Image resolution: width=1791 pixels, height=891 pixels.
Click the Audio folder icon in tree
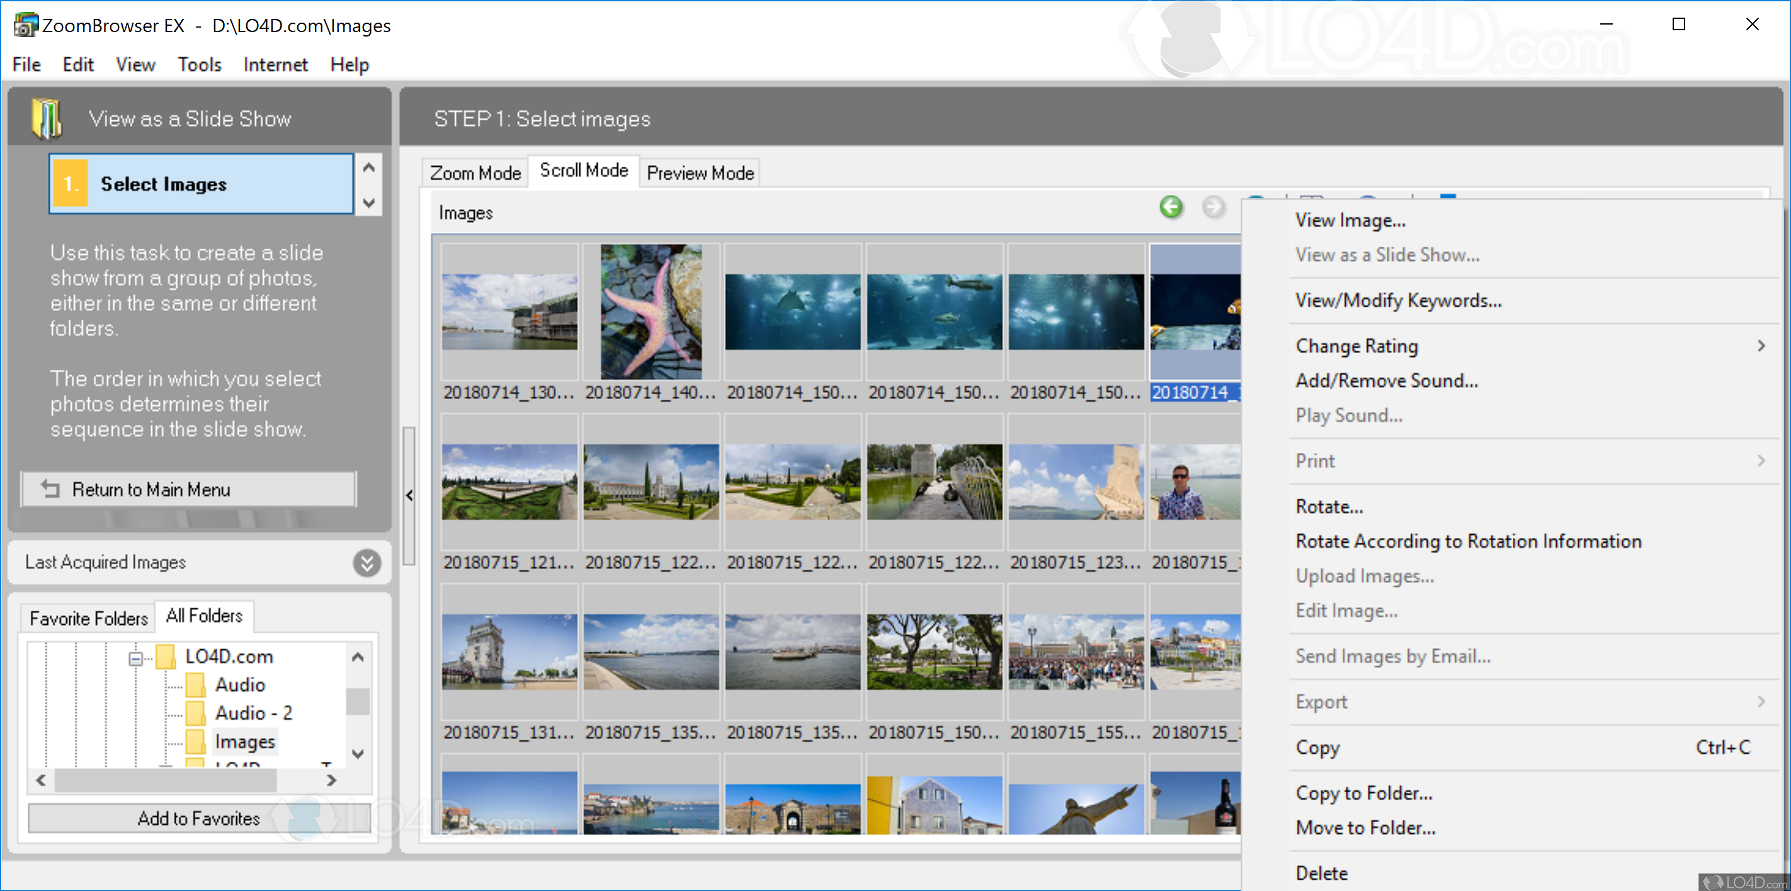pos(196,684)
